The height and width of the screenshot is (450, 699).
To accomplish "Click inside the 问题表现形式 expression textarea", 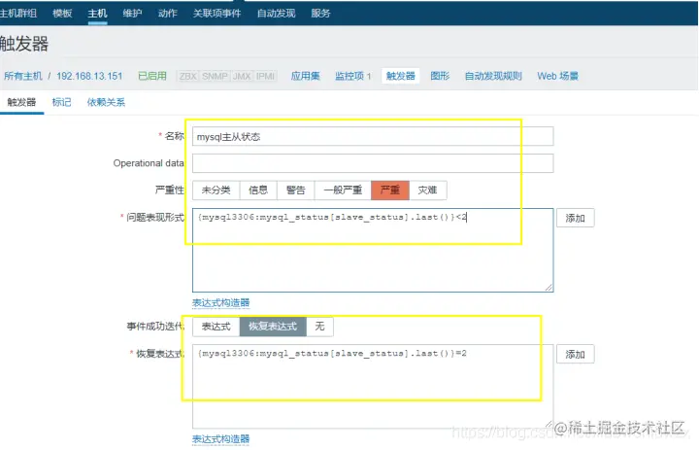I will tap(373, 250).
